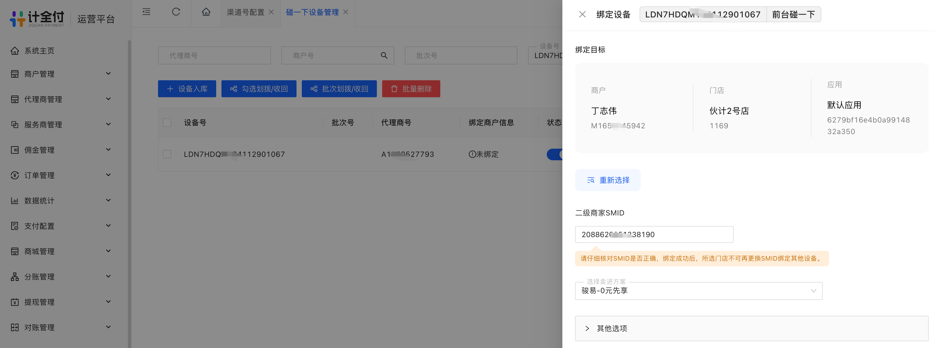Select all devices header checkbox
This screenshot has height=348, width=935.
pyautogui.click(x=167, y=123)
